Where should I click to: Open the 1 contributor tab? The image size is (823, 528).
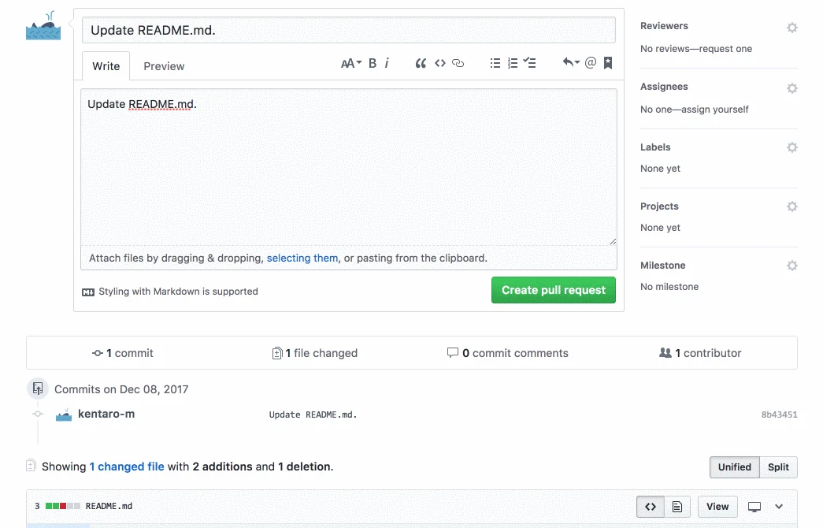pos(700,353)
